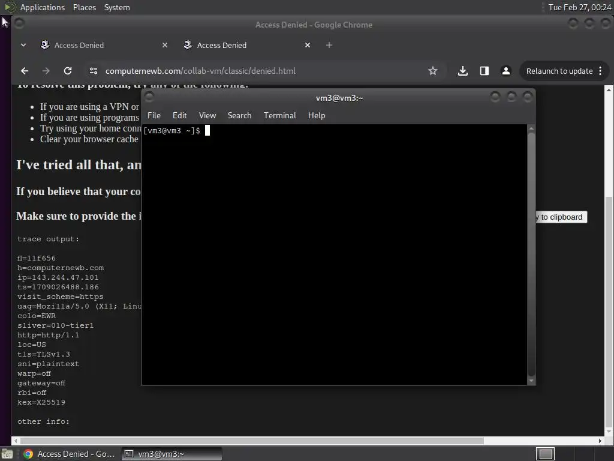Switch to second Access Denied tab
This screenshot has height=461, width=614.
(246, 45)
